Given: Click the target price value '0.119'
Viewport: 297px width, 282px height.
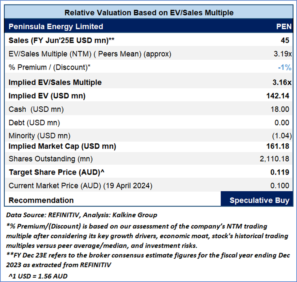Looking at the screenshot, I should click(x=280, y=172).
